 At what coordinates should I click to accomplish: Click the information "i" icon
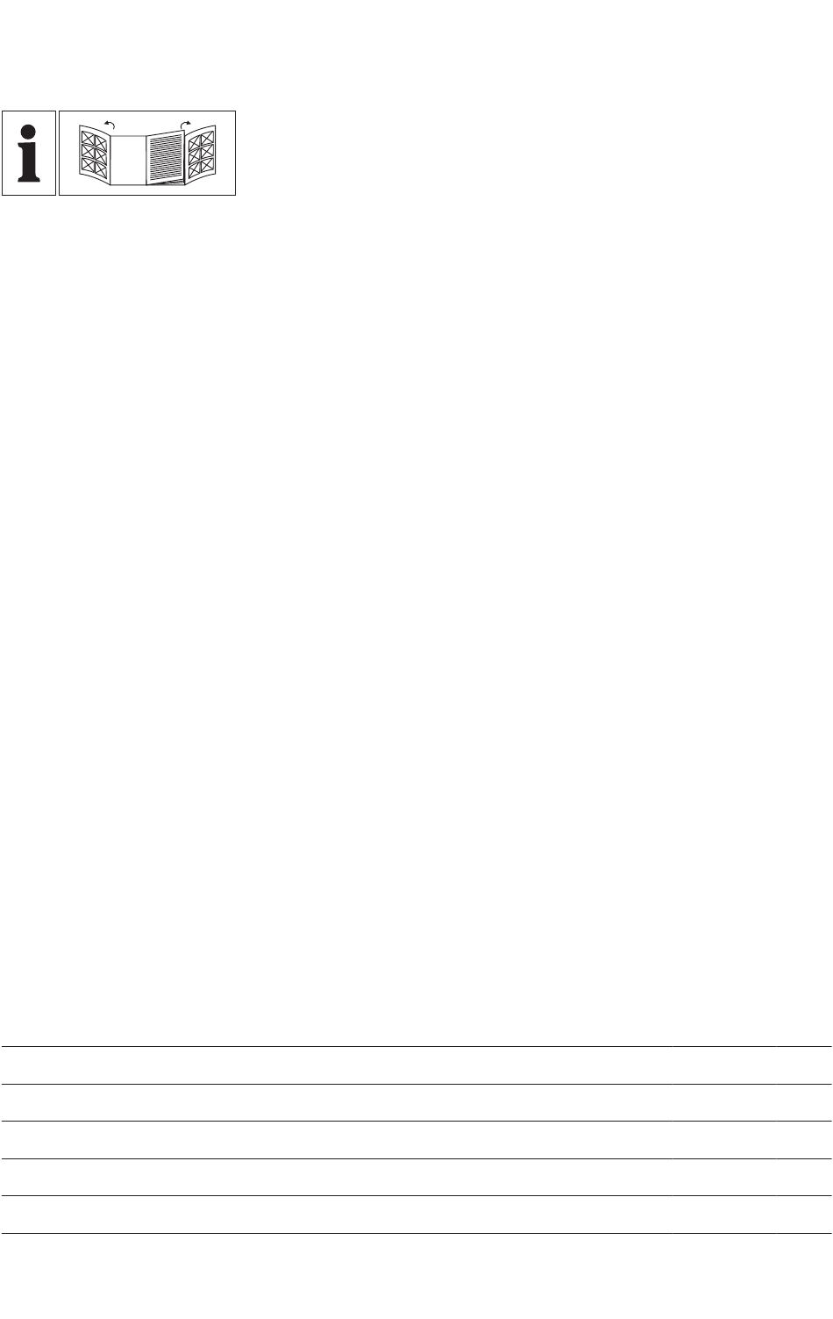29,153
